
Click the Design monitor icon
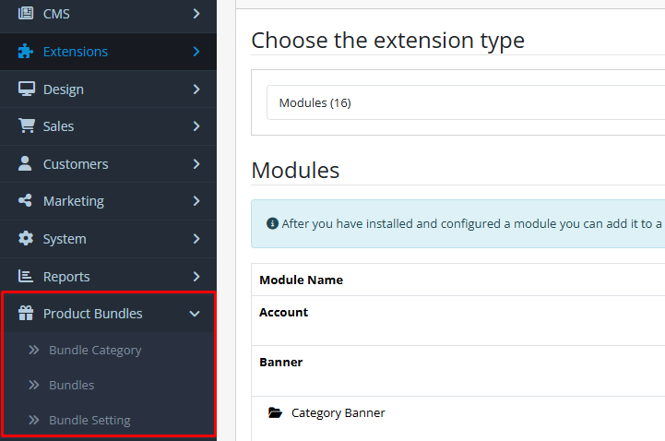pos(26,89)
